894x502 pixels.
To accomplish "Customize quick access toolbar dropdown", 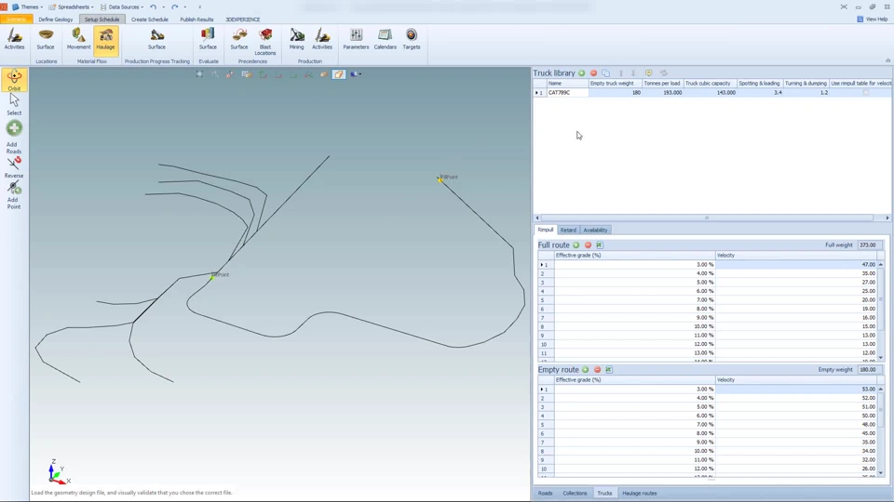I will coord(199,7).
